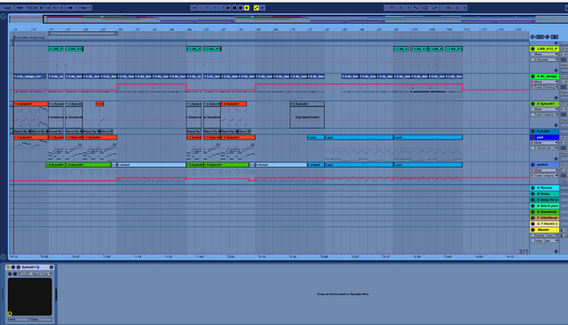Click the tempo value field
568x325 pixels.
point(32,8)
